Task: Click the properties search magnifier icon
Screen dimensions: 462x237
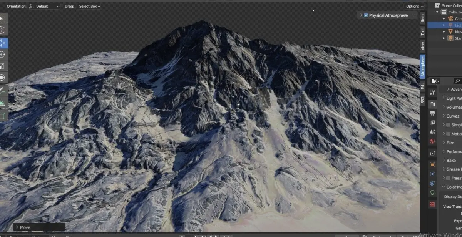Action: (457, 81)
